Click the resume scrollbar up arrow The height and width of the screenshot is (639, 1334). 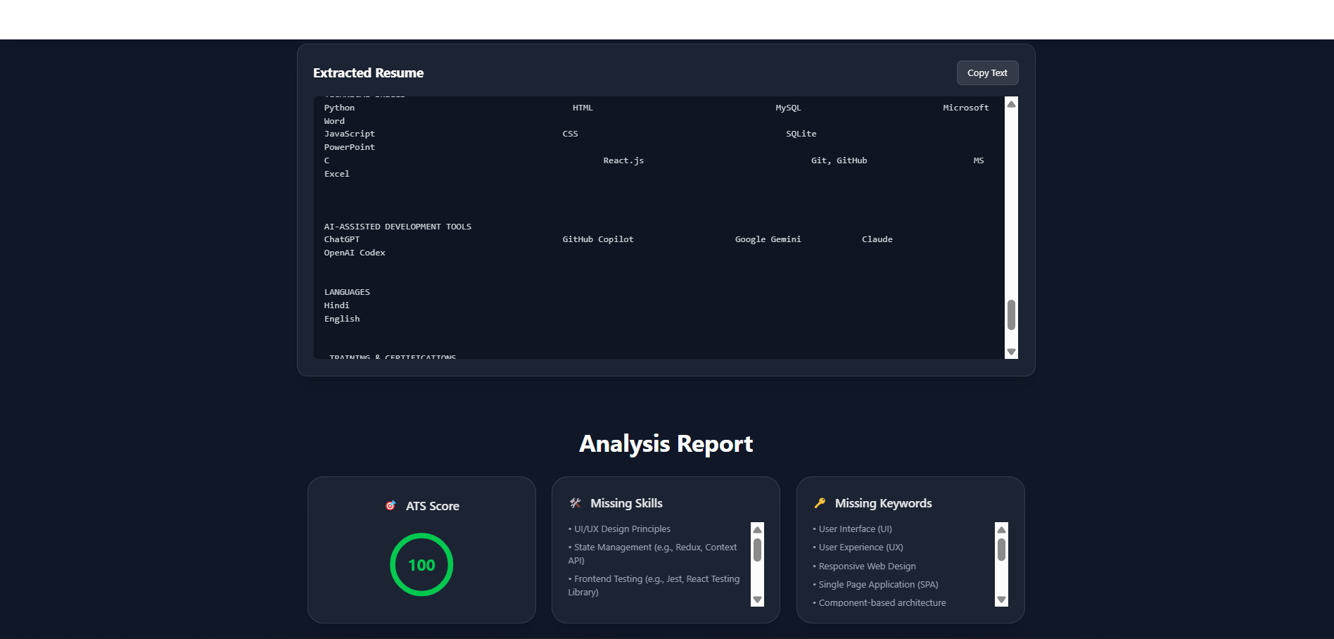[1011, 104]
